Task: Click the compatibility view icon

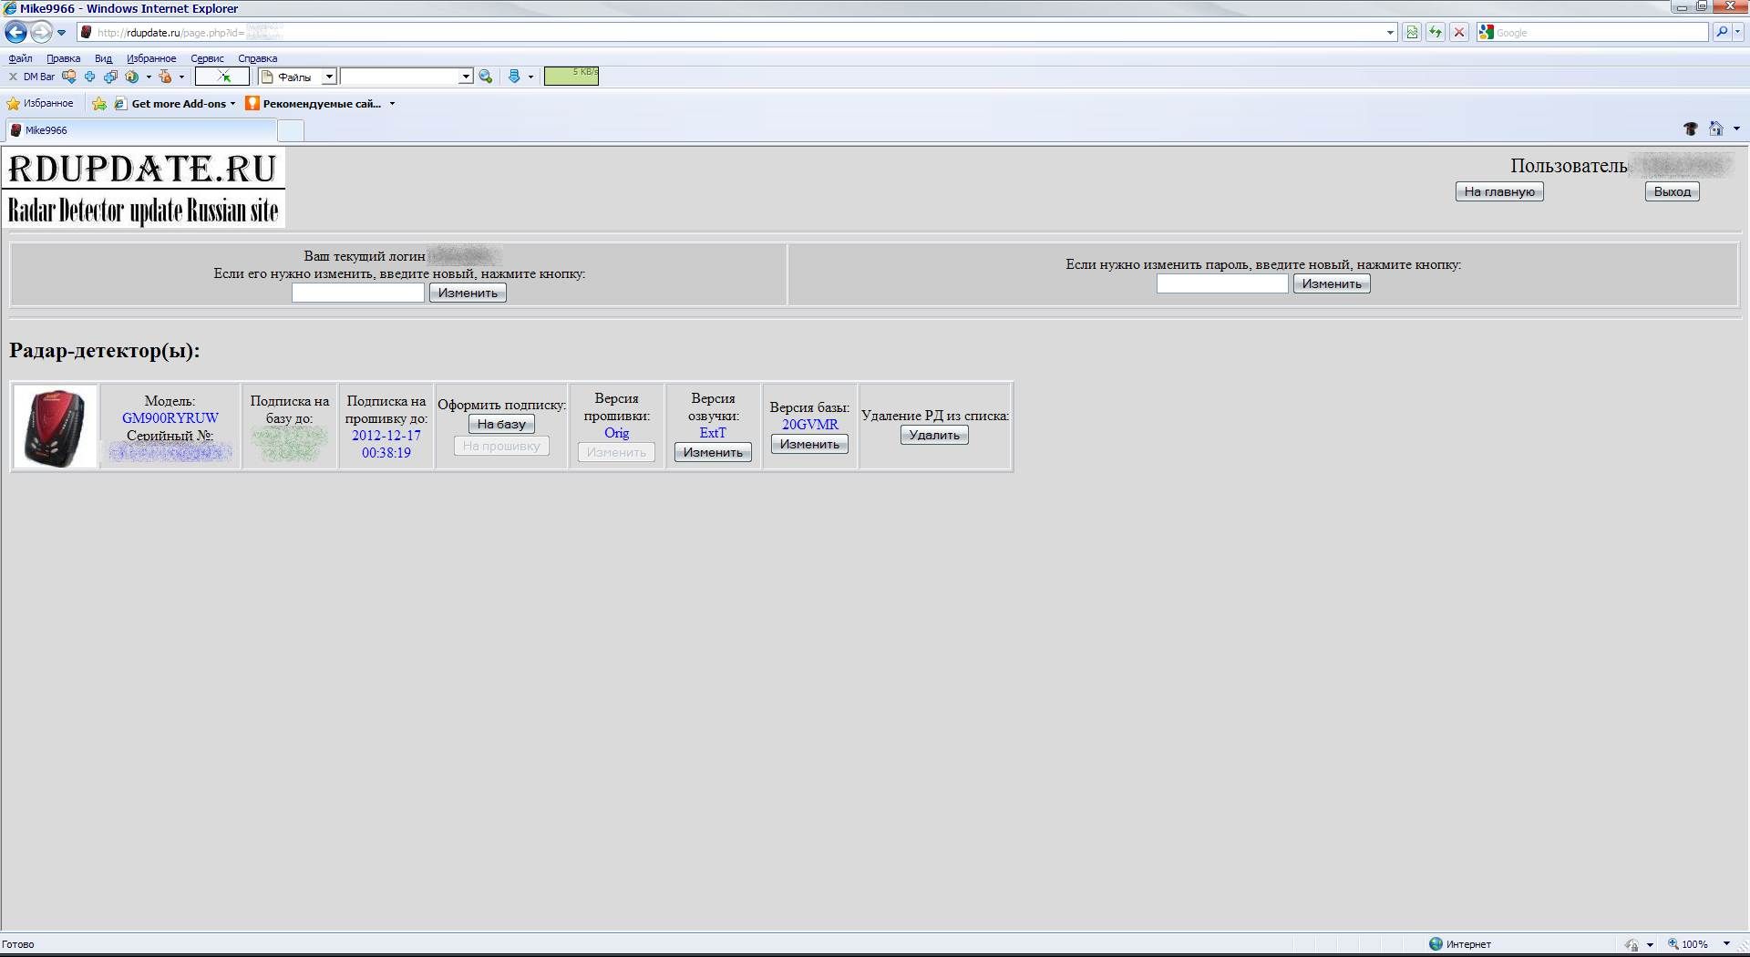Action: 1412,33
